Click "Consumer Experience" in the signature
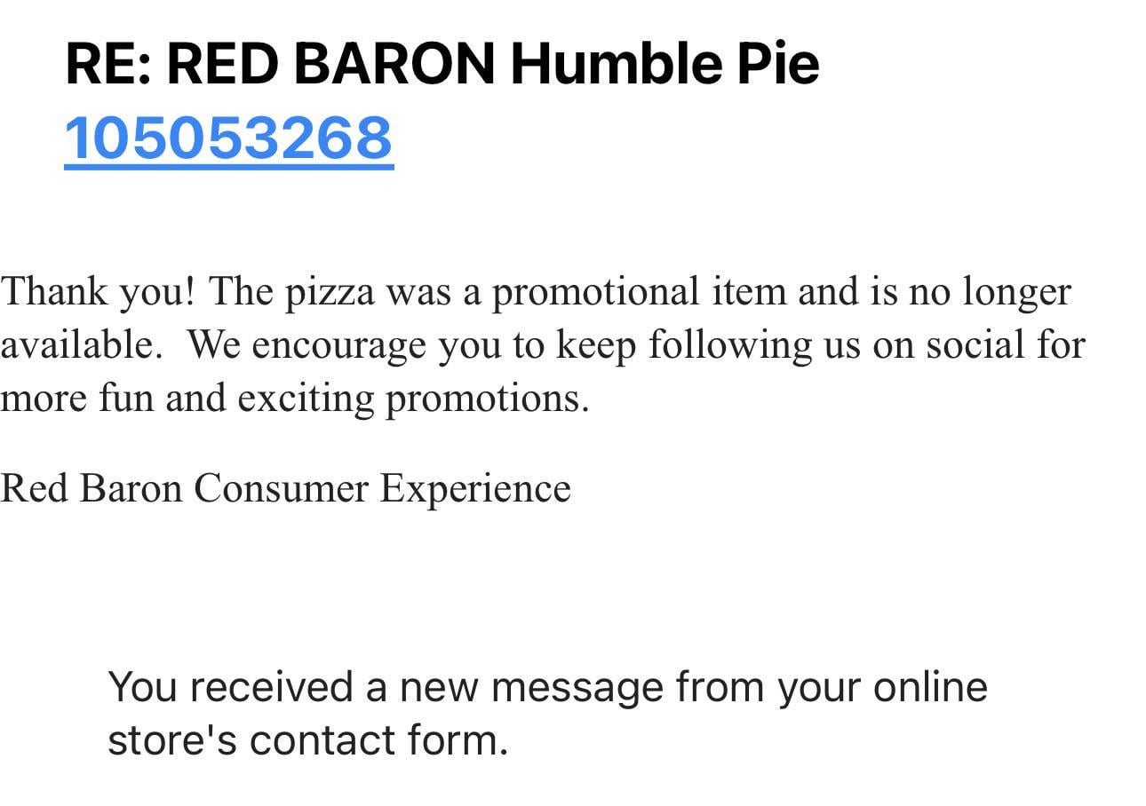Image resolution: width=1146 pixels, height=806 pixels. [x=382, y=488]
